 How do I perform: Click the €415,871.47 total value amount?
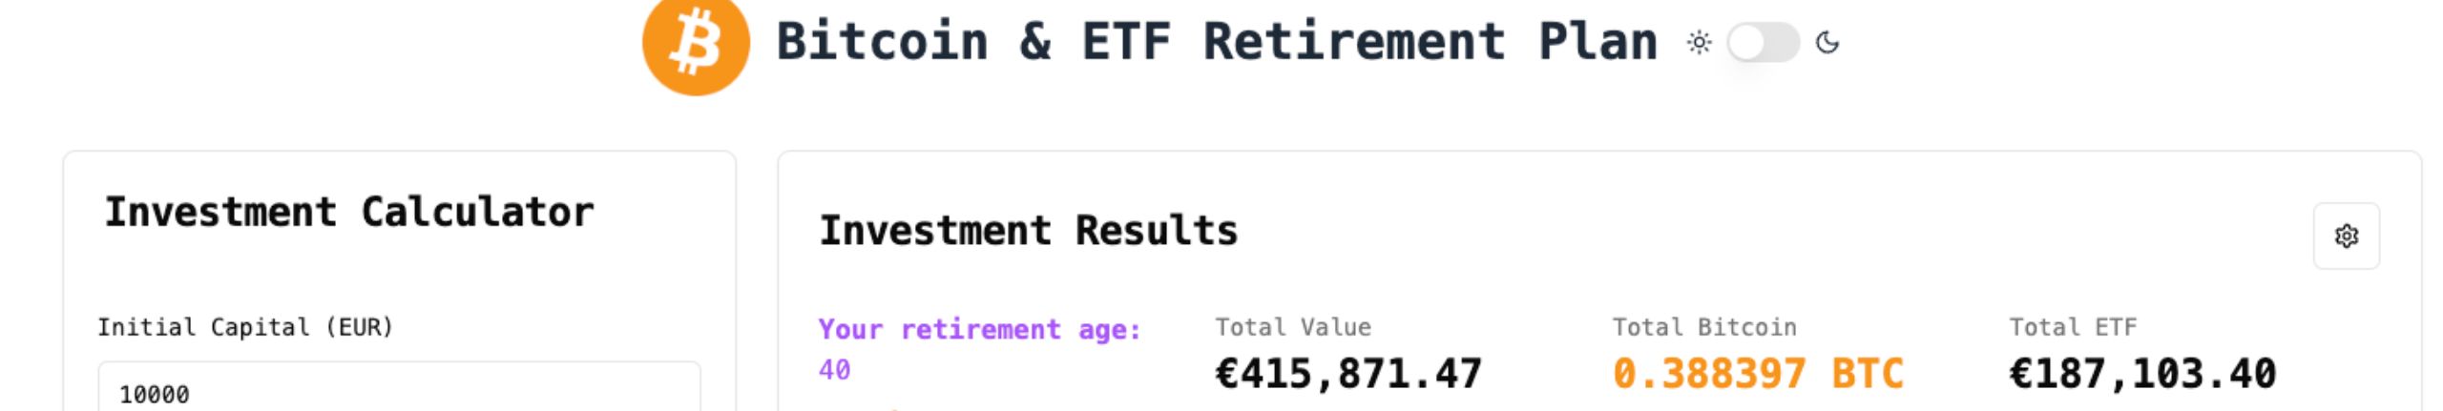[x=1348, y=374]
